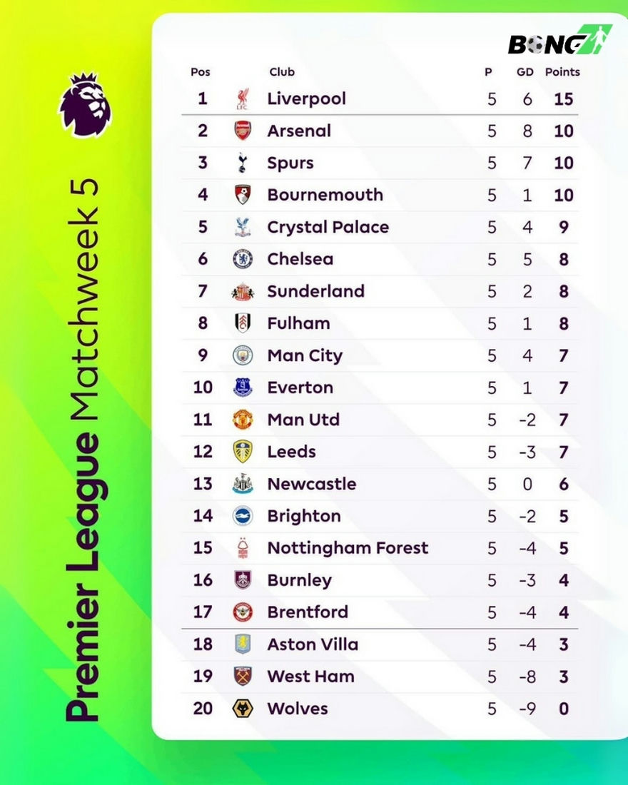
Task: Open the Bournemouth club name
Action: pyautogui.click(x=325, y=195)
